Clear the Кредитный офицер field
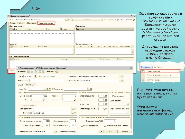This screenshot has height=139, width=185. [101, 132]
